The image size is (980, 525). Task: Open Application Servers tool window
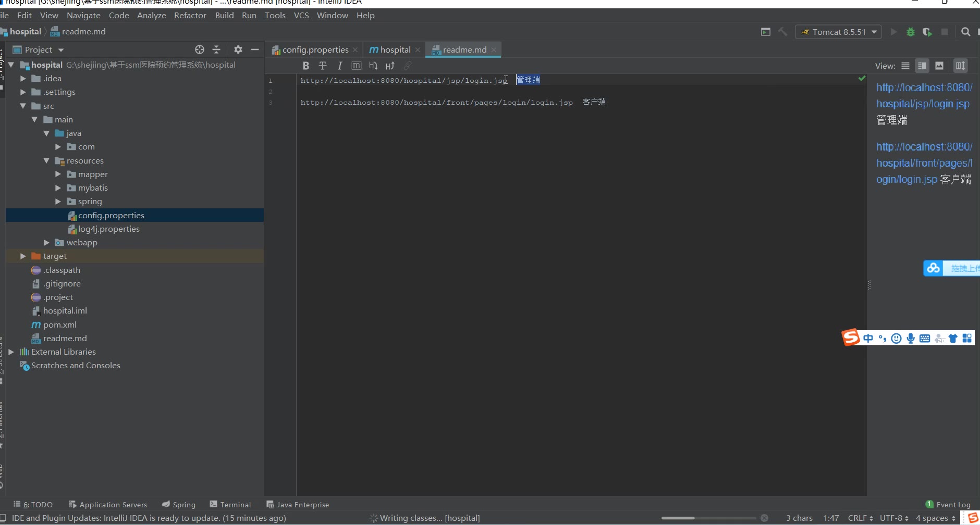pos(108,505)
